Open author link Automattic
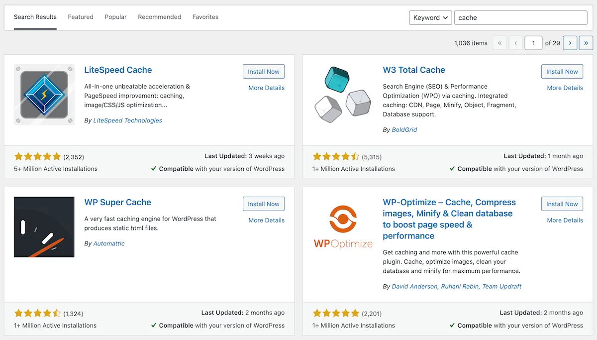 click(x=109, y=243)
